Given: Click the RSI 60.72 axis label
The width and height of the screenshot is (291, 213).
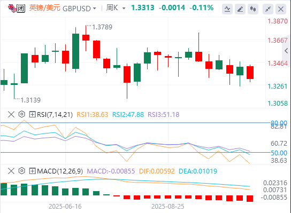Looking at the screenshot, I should tap(279, 144).
